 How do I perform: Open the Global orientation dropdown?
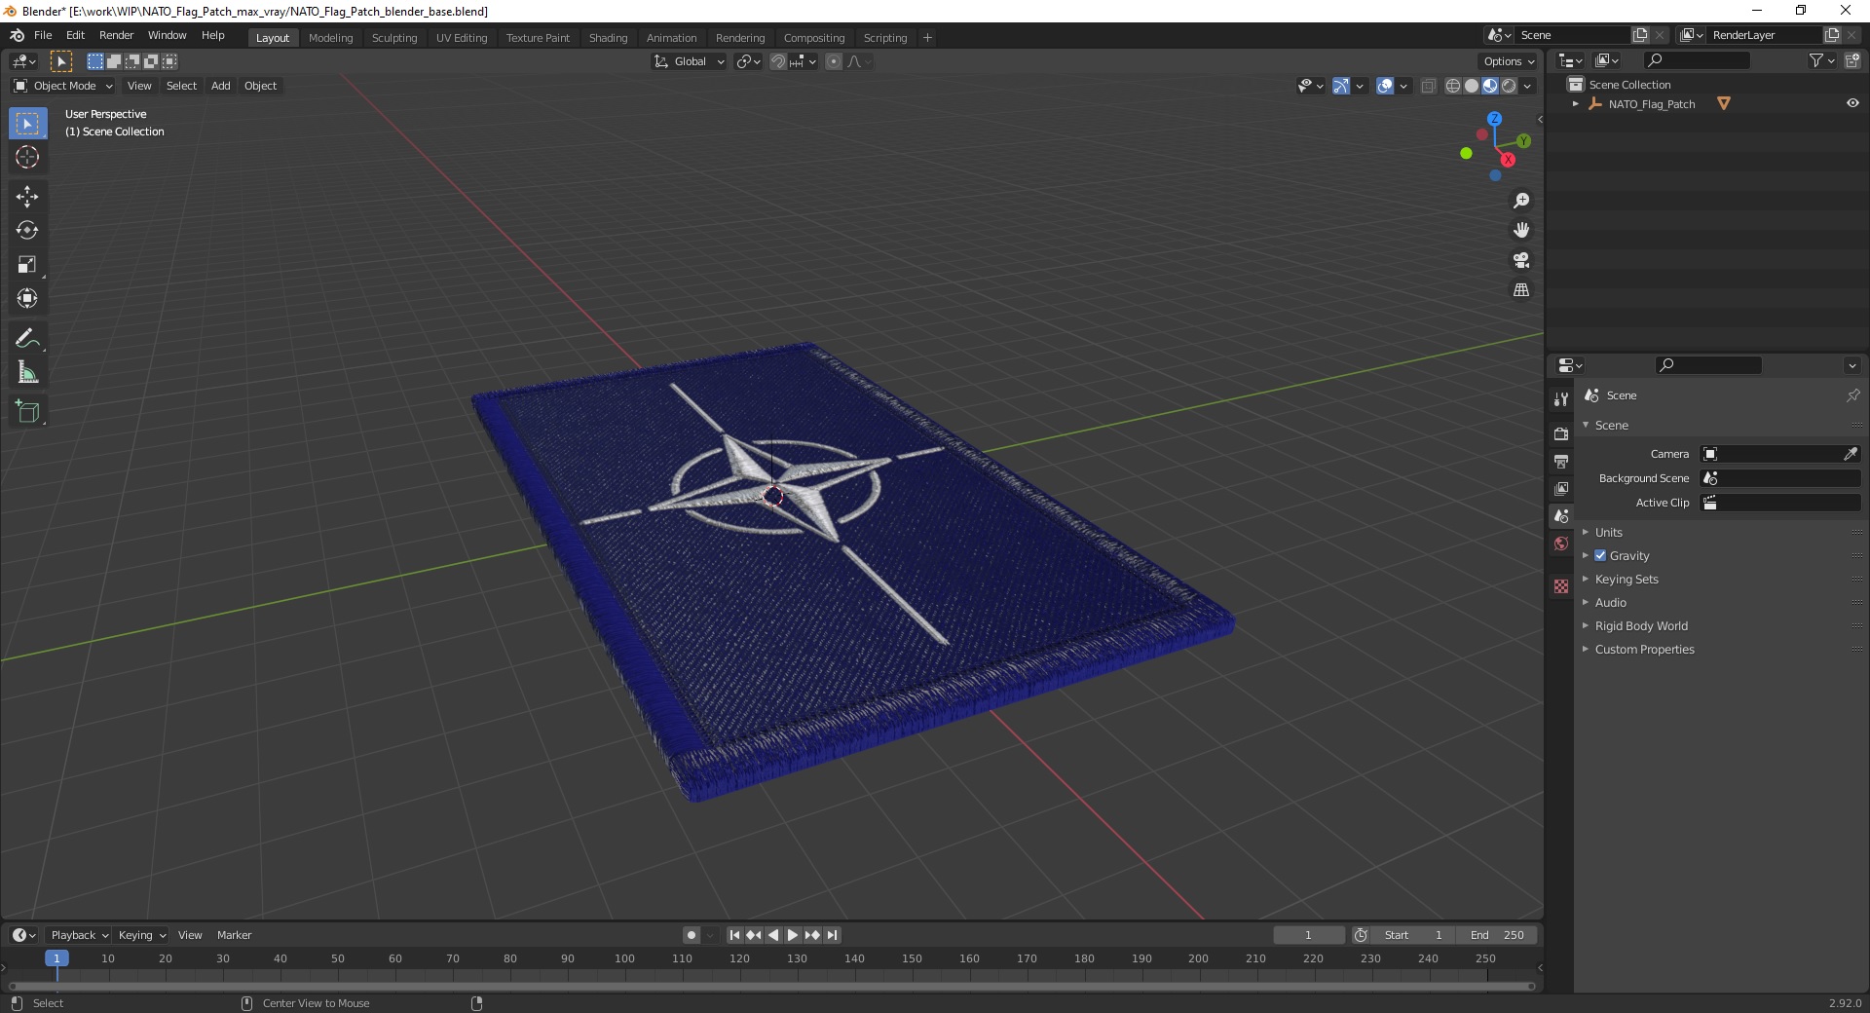point(689,61)
